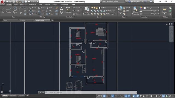Toggle object snap tracking in status bar
Screen dimensions: 175x98
(126, 96)
